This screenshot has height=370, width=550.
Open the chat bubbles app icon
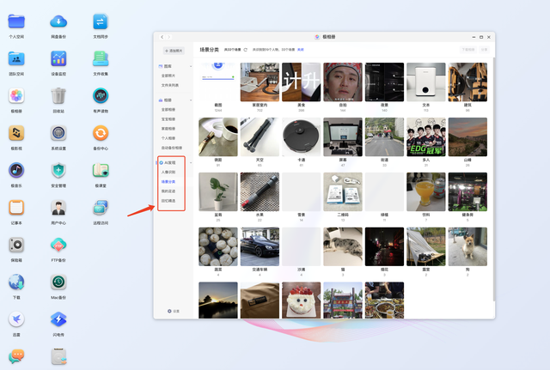16,356
